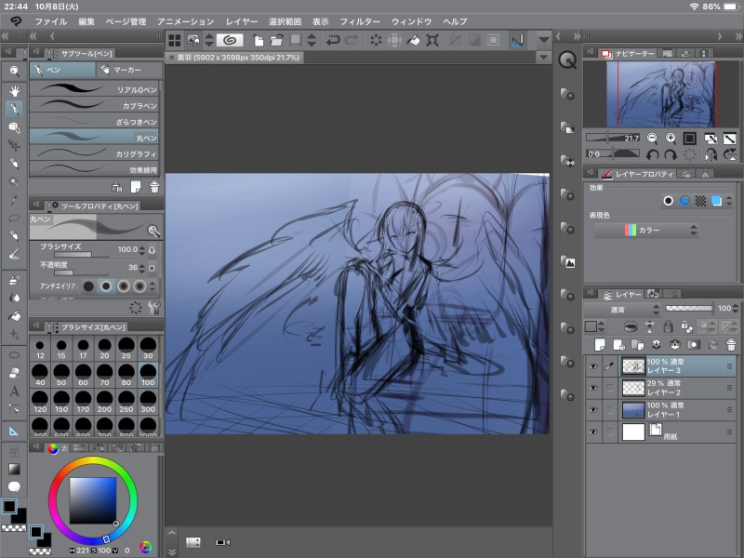Image resolution: width=744 pixels, height=558 pixels.
Task: Click the Undo arrow in command bar
Action: point(333,40)
